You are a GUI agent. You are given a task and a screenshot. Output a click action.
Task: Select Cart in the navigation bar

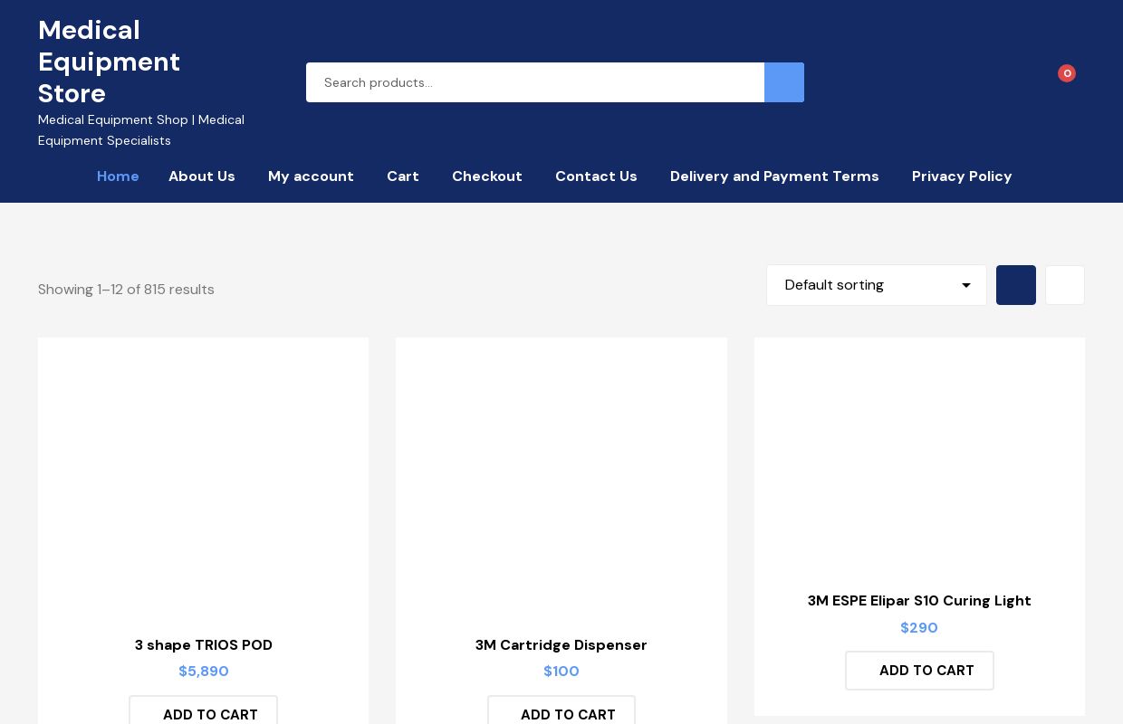click(x=403, y=176)
